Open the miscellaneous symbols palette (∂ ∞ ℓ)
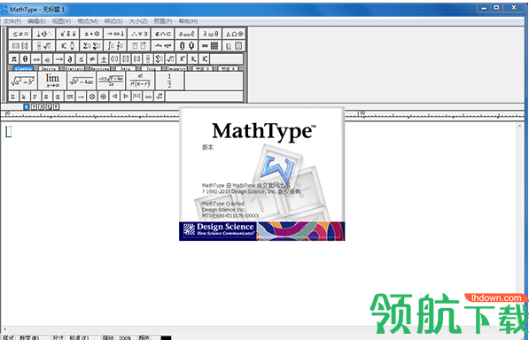 (187, 34)
